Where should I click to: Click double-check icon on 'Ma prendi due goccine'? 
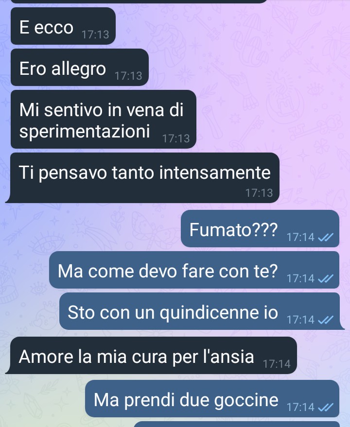point(326,408)
